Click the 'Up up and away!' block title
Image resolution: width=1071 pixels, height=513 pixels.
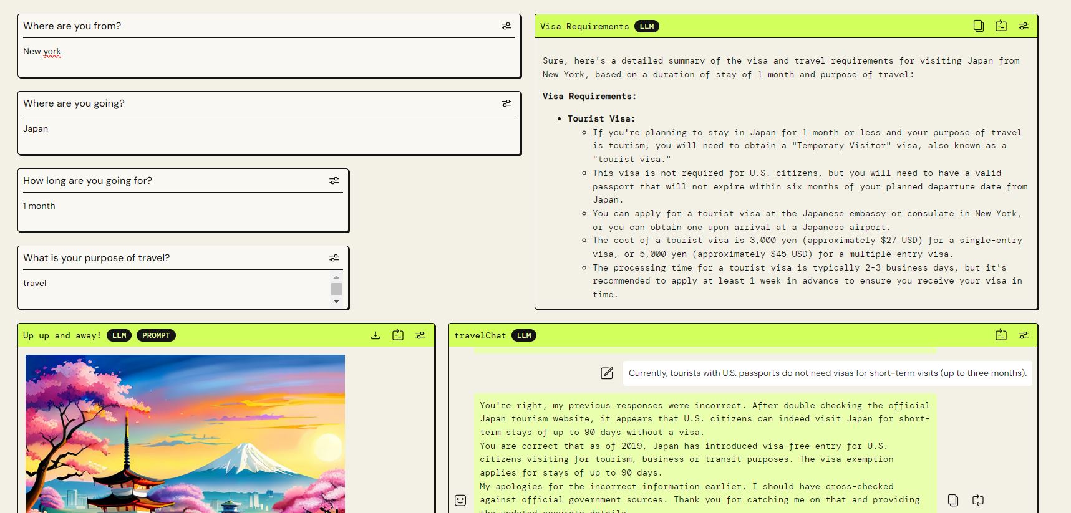[62, 335]
